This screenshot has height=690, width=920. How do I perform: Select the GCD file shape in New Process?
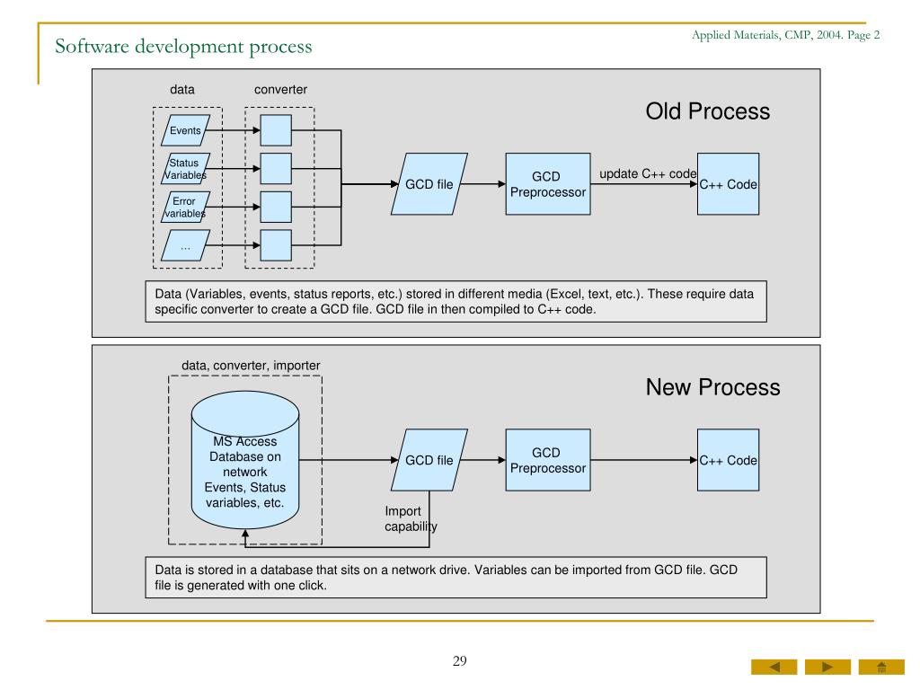coord(429,460)
